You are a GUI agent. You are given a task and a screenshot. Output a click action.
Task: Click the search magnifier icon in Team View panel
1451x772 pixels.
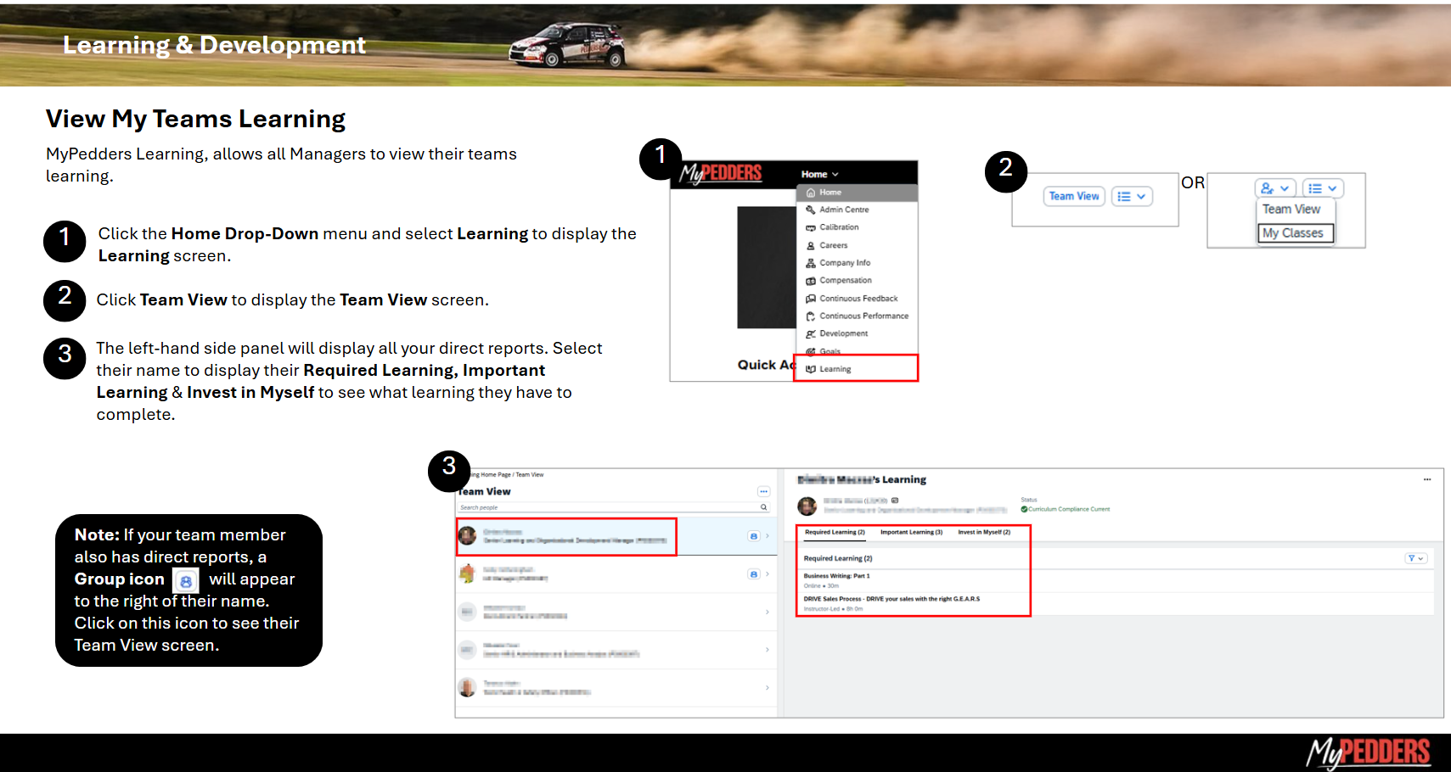coord(763,507)
